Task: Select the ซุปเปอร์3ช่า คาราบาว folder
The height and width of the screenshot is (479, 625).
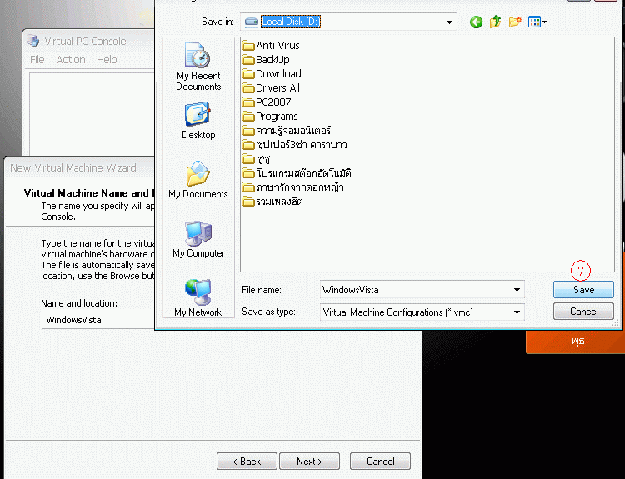Action: pos(294,145)
